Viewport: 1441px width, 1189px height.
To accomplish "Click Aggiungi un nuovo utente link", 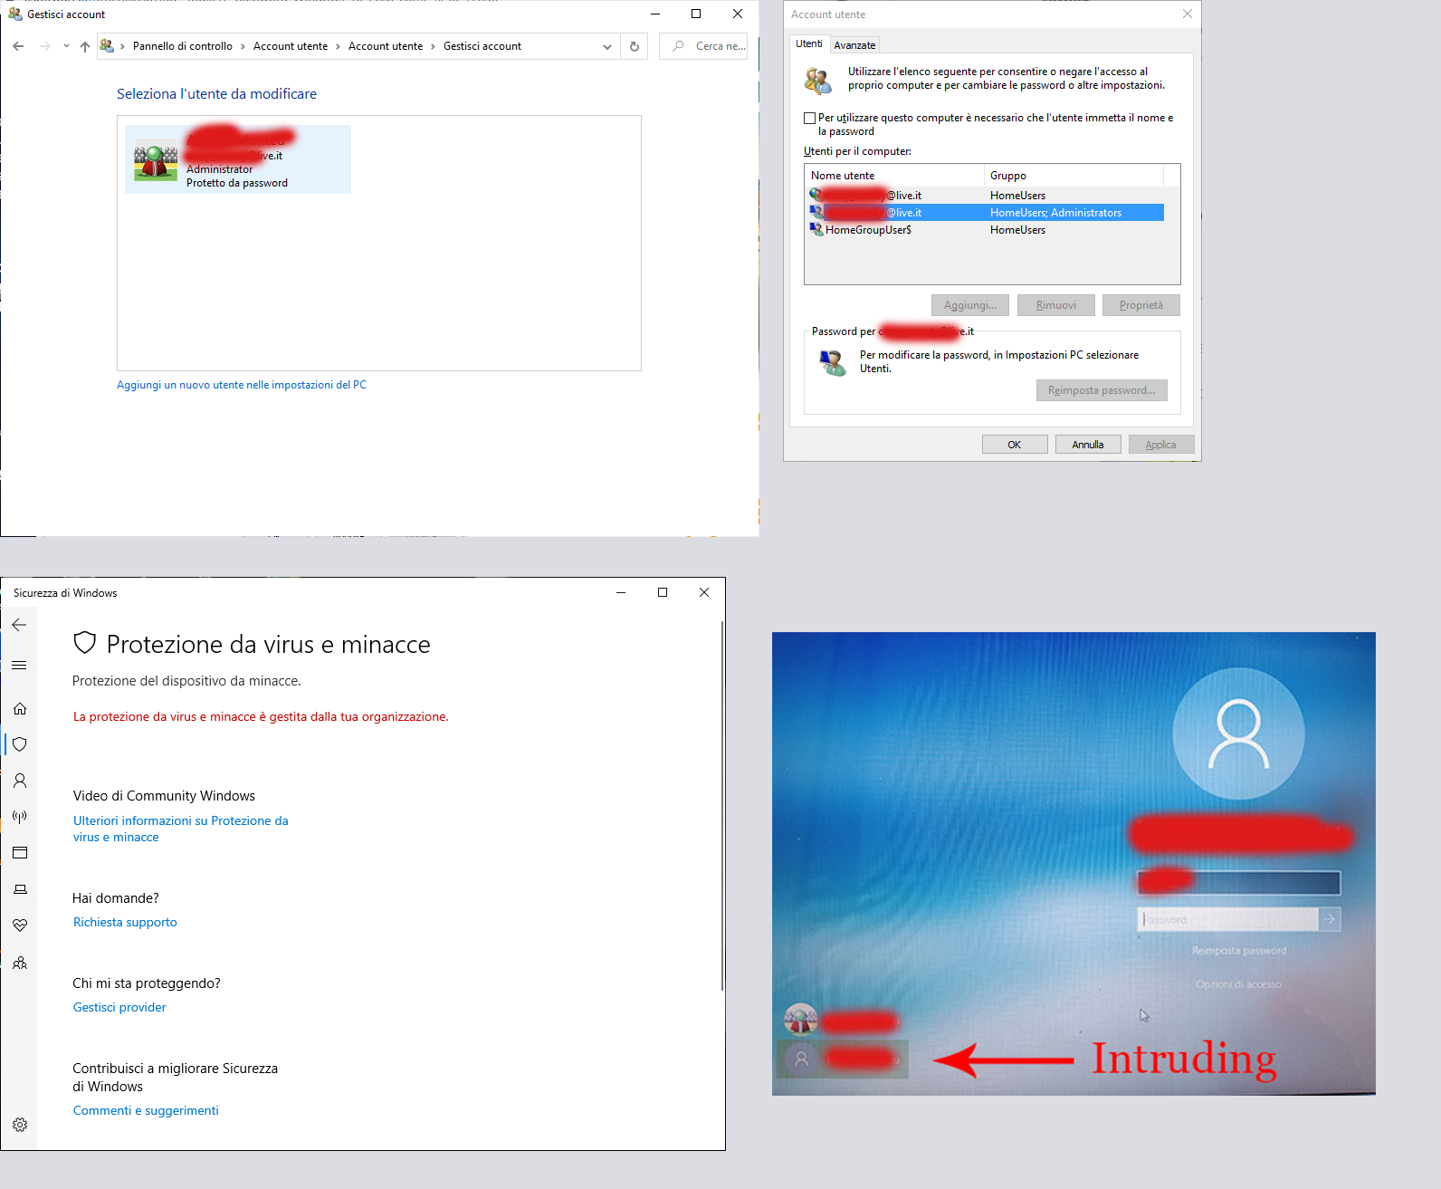I will point(242,385).
